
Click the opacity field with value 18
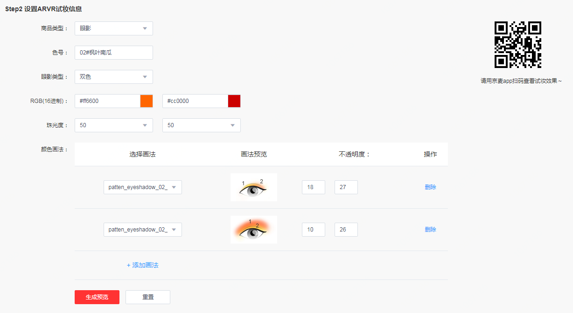(313, 187)
